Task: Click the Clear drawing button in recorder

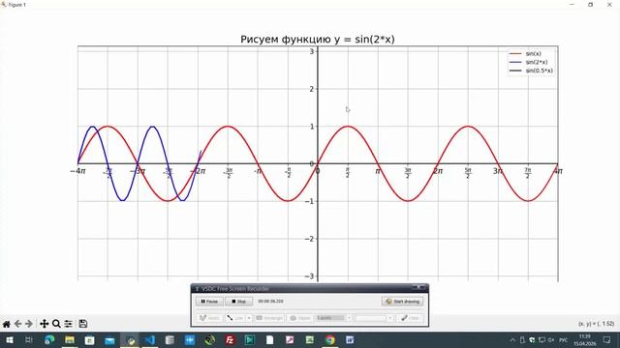Action: 410,318
